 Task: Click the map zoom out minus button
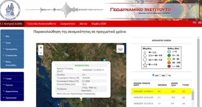(41, 53)
